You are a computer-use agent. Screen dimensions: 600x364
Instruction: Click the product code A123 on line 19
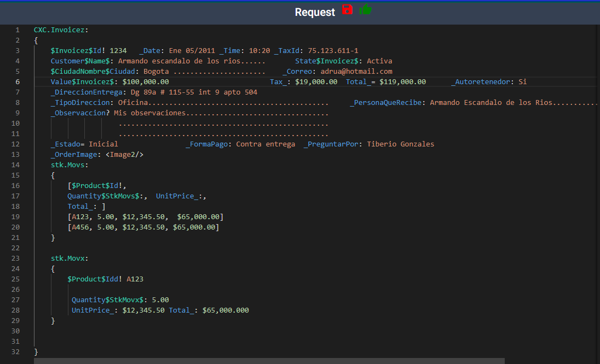(80, 217)
